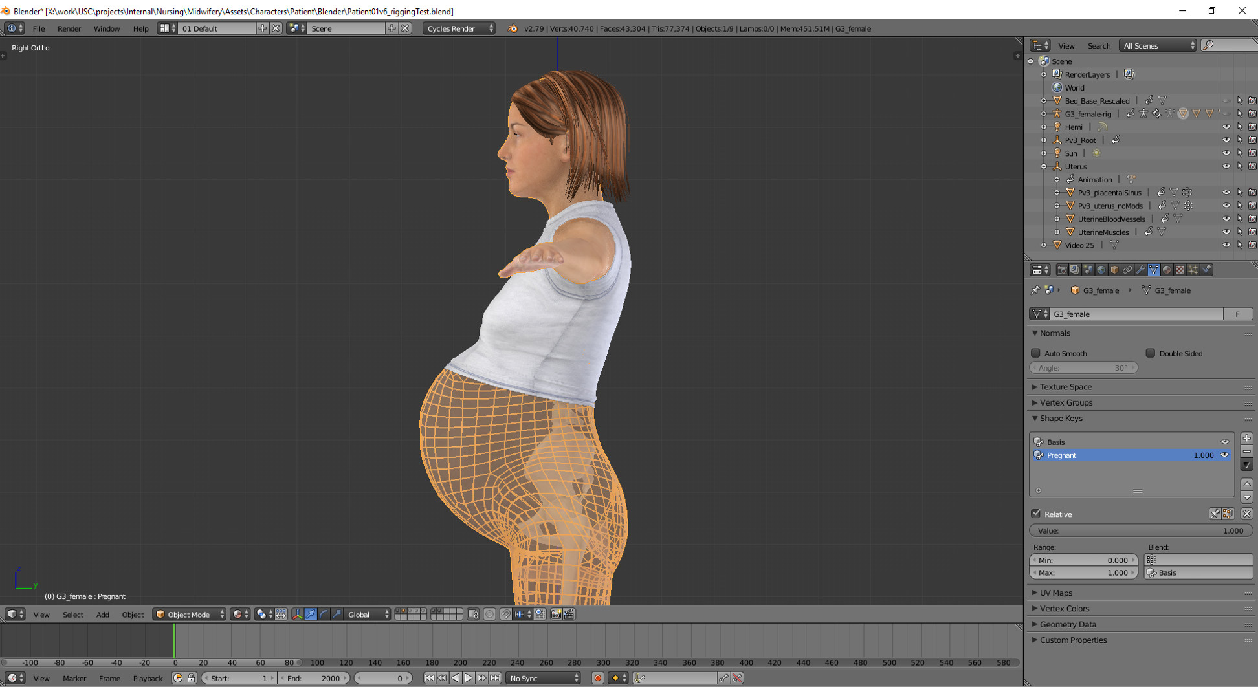
Task: Enable the Double Sided checkbox
Action: coord(1150,353)
